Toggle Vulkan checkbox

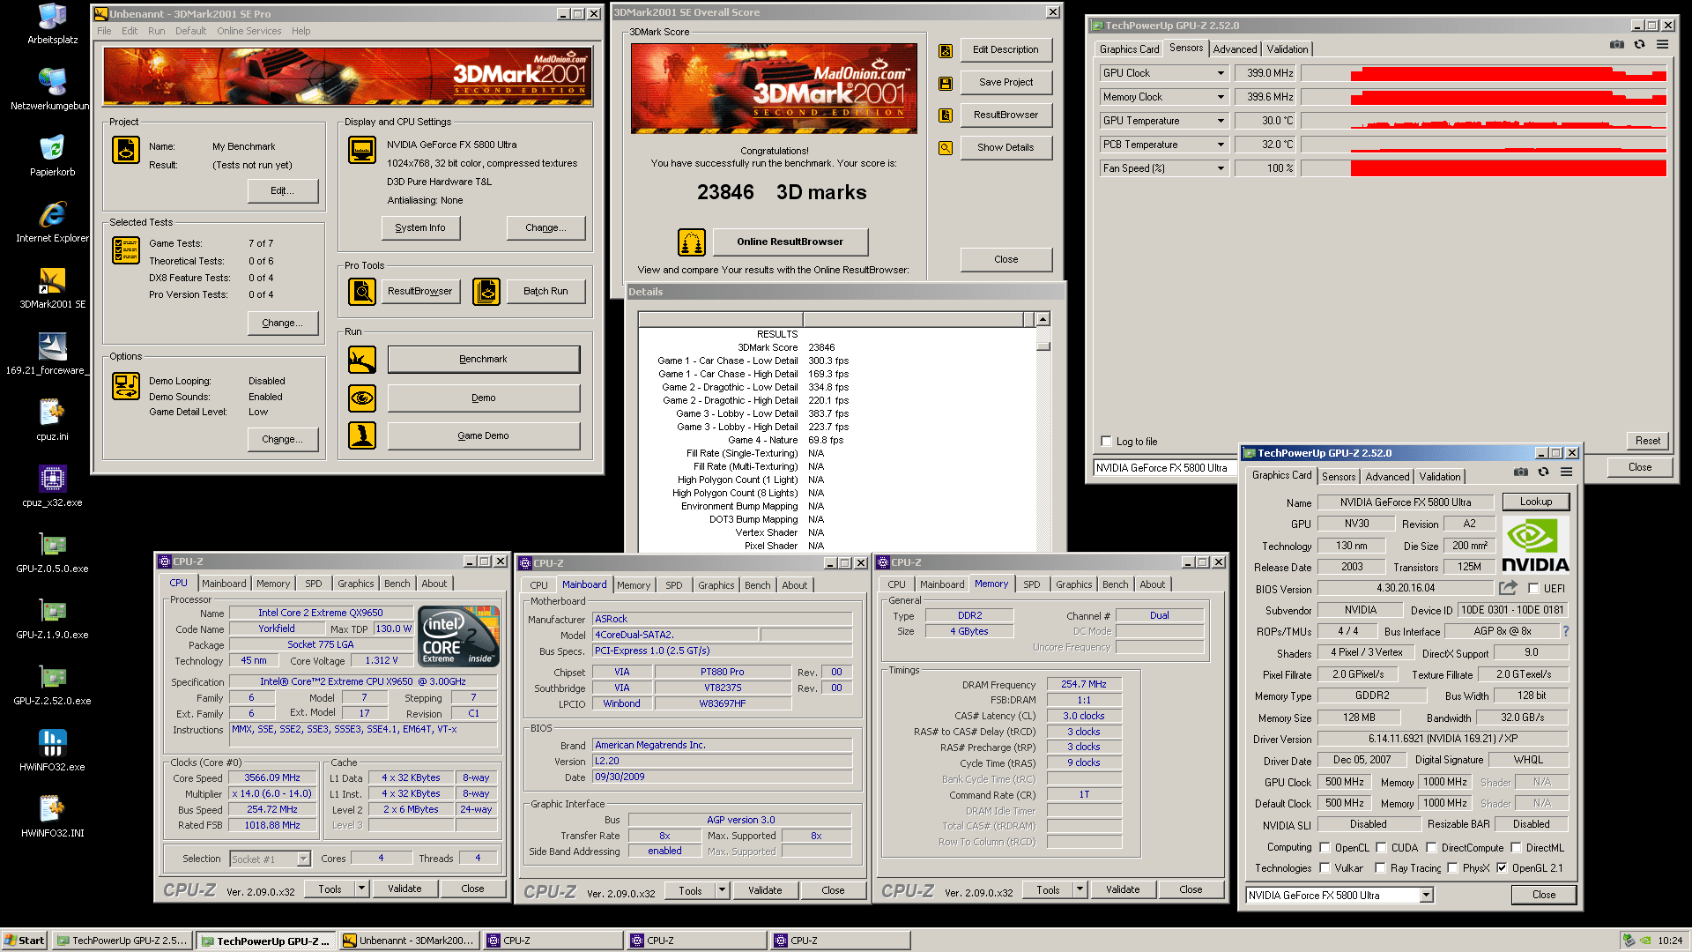[1325, 867]
